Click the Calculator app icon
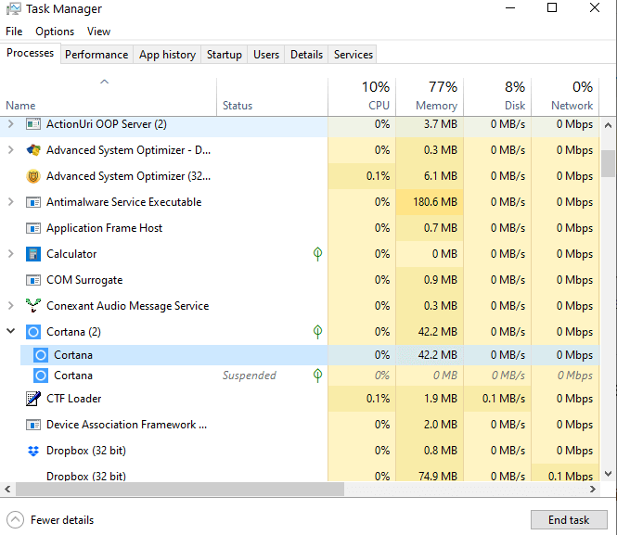 click(x=33, y=254)
